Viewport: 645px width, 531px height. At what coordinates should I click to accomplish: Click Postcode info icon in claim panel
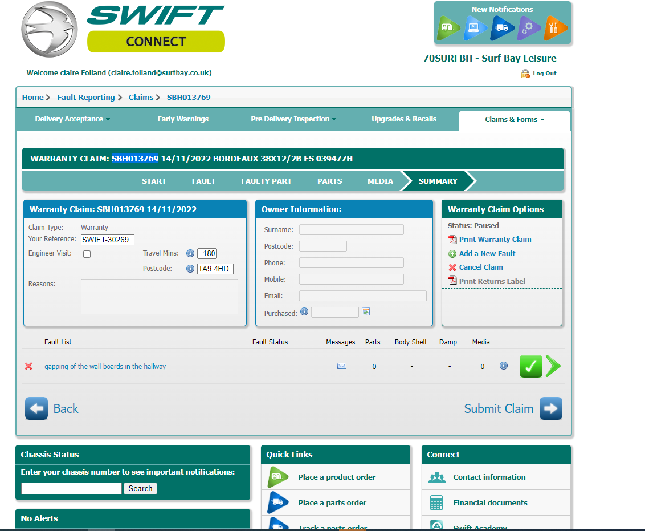(190, 269)
